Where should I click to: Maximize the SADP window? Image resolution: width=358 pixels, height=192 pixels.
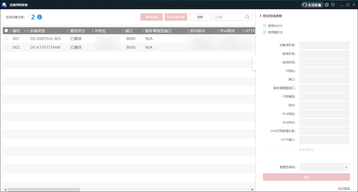tap(347, 5)
